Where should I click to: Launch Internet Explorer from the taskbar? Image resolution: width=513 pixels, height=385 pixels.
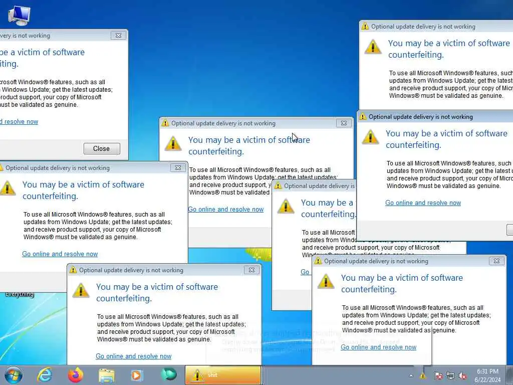coord(45,375)
